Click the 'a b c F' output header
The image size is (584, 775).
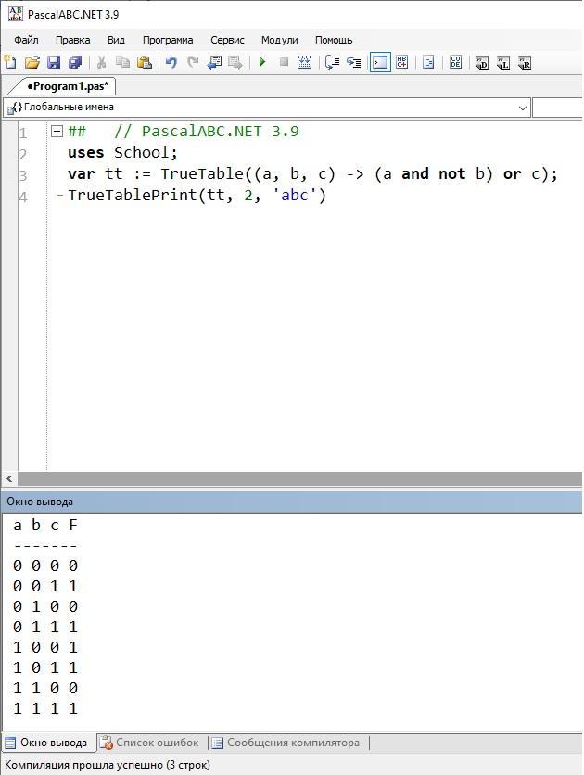point(45,525)
